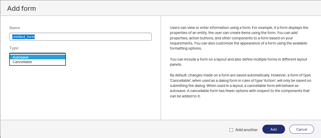The height and width of the screenshot is (138, 321).
Task: Click the Name field label
Action: pyautogui.click(x=15, y=28)
